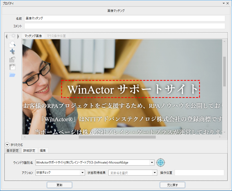Viewport: 232px width, 191px height.
Task: Switch to the 詳細設定 tab
Action: point(29,150)
